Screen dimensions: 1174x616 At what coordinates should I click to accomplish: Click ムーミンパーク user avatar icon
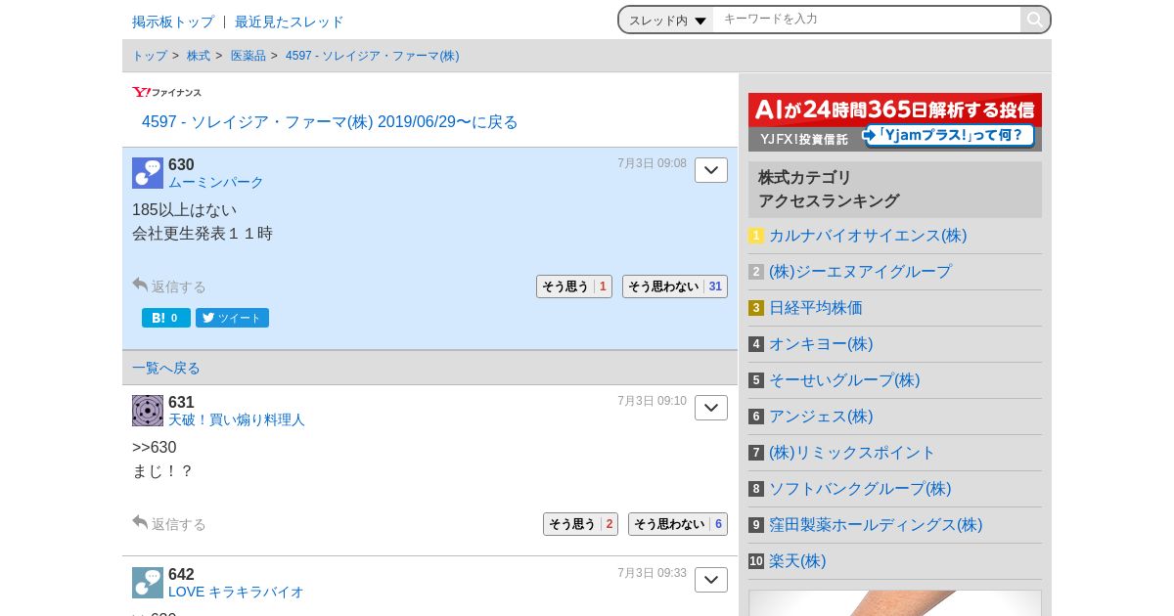pyautogui.click(x=148, y=173)
